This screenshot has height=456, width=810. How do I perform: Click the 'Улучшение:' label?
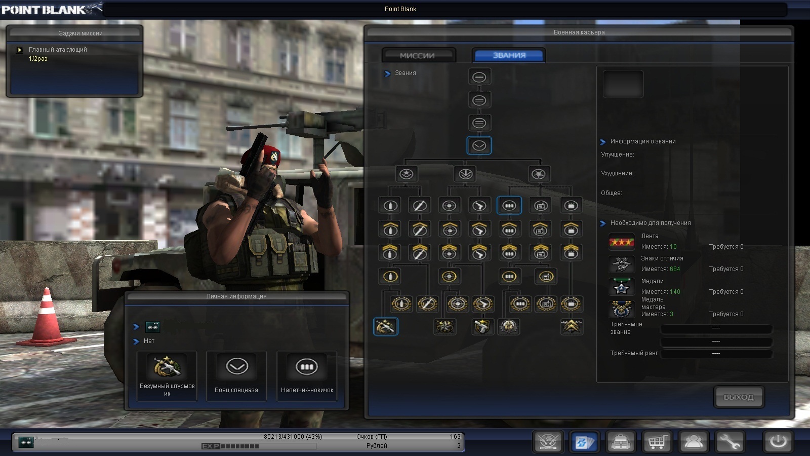pyautogui.click(x=618, y=155)
